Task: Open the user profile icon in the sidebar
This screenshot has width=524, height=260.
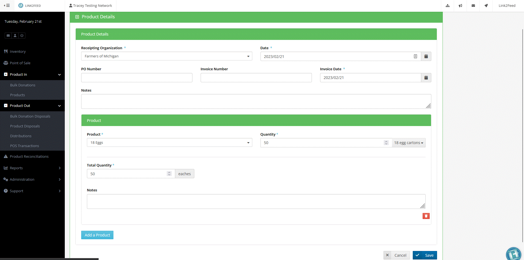Action: click(x=15, y=36)
